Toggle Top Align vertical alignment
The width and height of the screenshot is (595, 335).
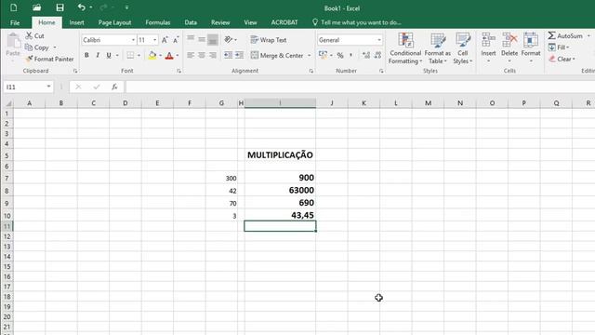pyautogui.click(x=191, y=39)
